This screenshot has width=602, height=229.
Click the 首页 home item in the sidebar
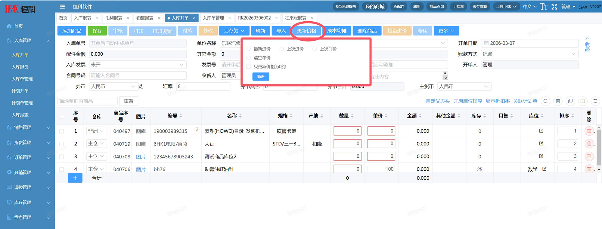point(19,26)
